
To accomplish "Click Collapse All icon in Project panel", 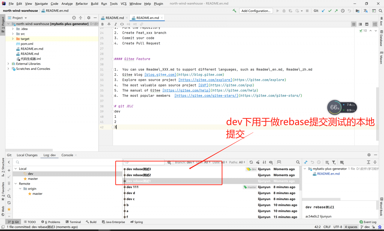I will pos(80,18).
